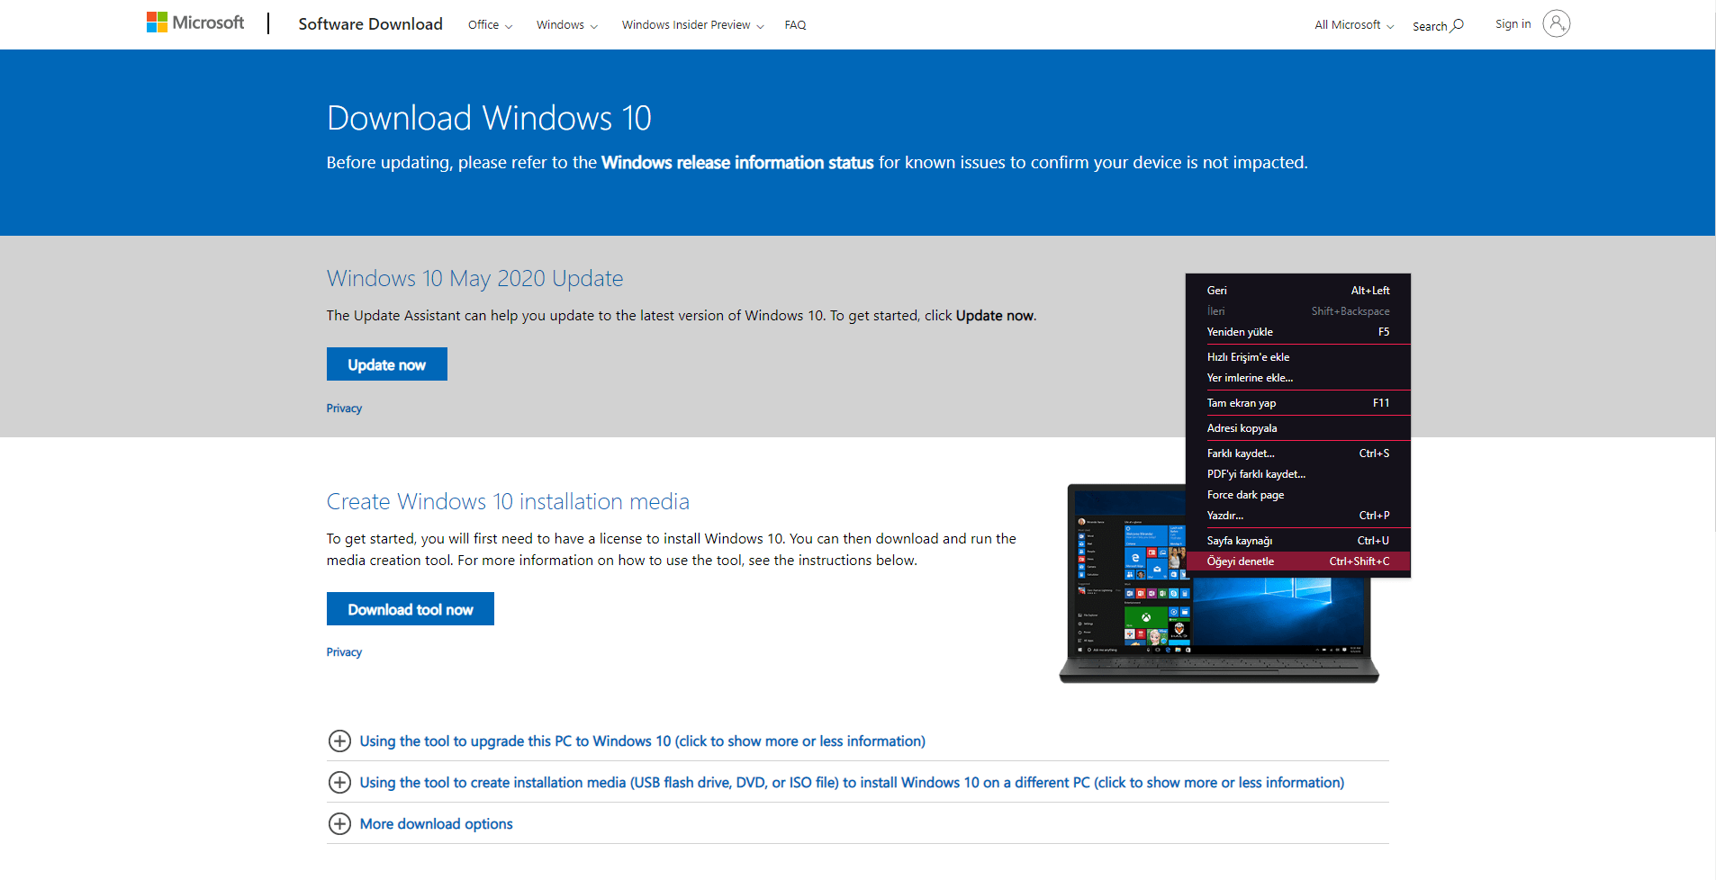Click Sign in text

point(1513,24)
